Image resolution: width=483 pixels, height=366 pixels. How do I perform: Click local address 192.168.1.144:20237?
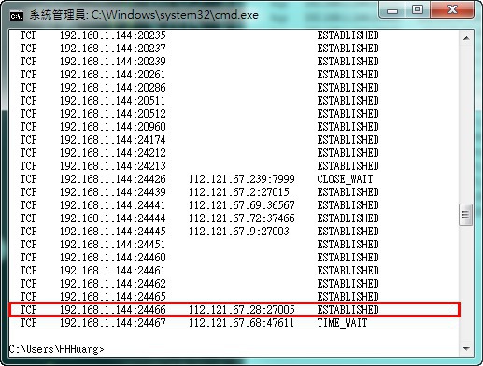coord(113,49)
